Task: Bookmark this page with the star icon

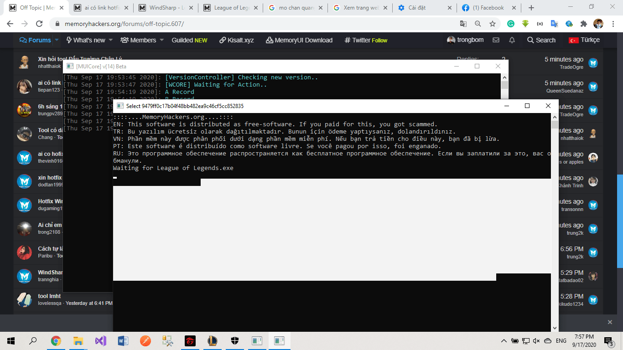Action: [x=493, y=24]
